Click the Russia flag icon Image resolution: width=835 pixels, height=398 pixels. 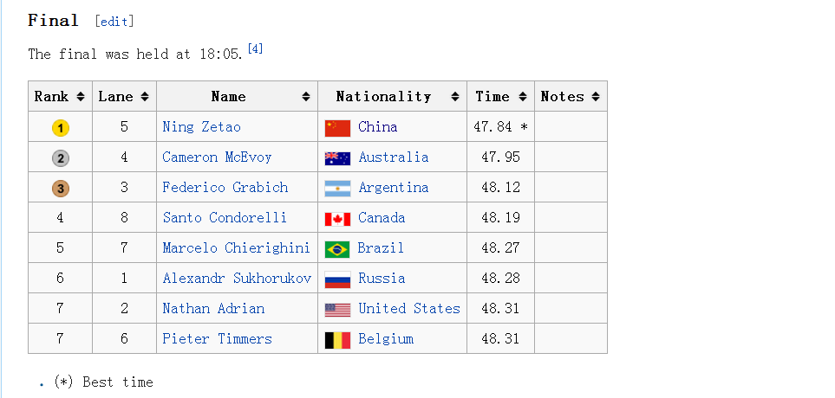(337, 279)
